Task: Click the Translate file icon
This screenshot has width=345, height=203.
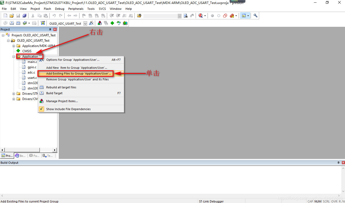Action: pos(5,23)
